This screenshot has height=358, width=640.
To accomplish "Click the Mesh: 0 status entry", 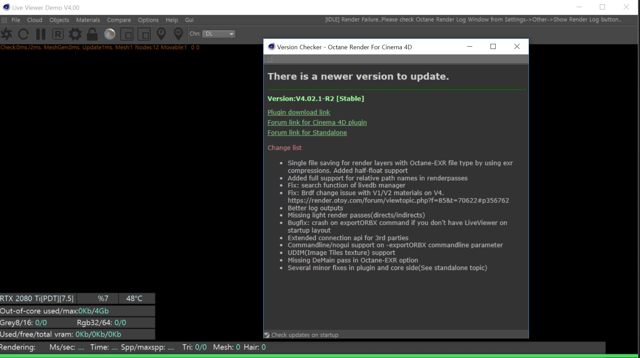I will point(226,347).
